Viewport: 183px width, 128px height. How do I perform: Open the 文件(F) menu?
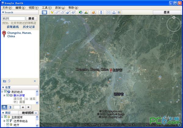tap(7, 8)
